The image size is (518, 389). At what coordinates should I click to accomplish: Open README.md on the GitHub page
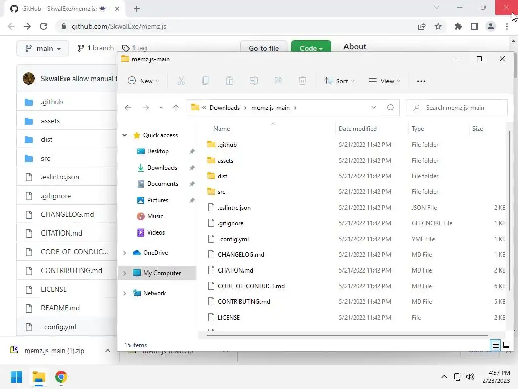pyautogui.click(x=61, y=308)
